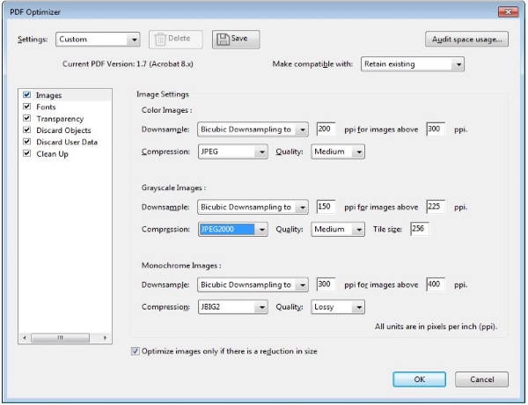Select the Discard Objects panel item
Viewport: 528px width, 405px height.
coord(63,130)
